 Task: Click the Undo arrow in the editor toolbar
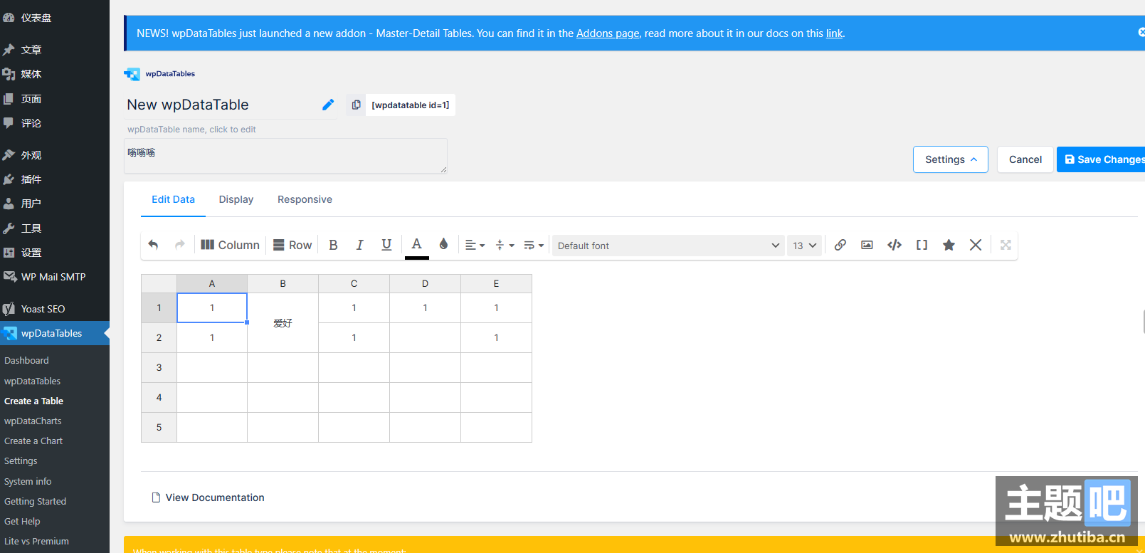coord(153,245)
